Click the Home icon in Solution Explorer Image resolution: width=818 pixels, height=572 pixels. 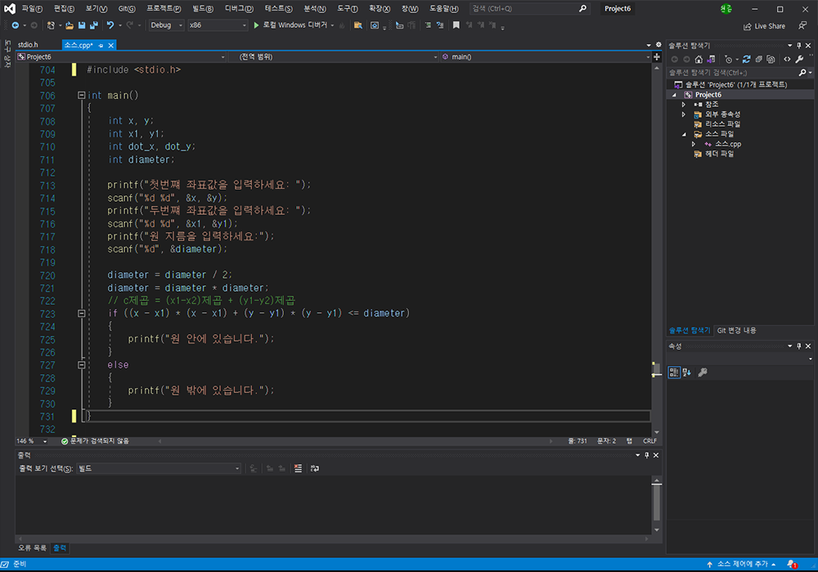click(x=699, y=60)
